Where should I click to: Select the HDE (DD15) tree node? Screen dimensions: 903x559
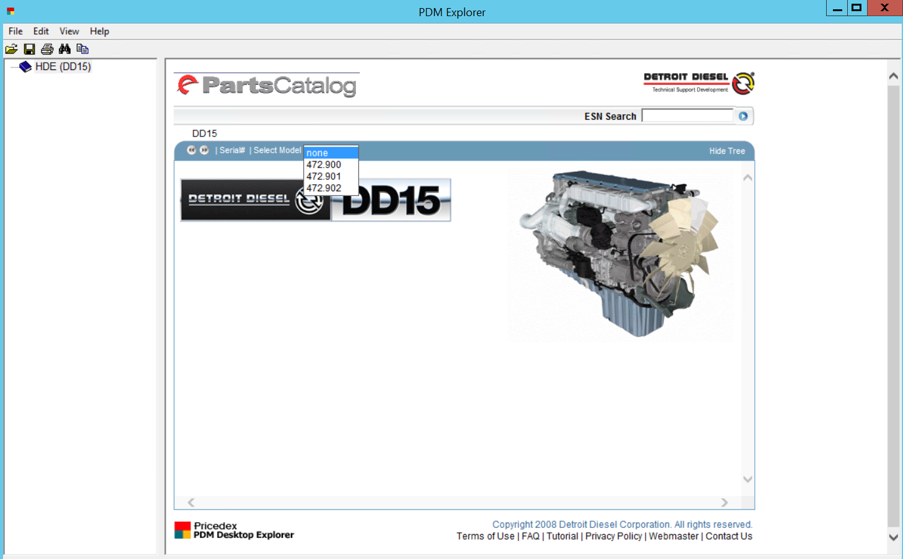(63, 66)
